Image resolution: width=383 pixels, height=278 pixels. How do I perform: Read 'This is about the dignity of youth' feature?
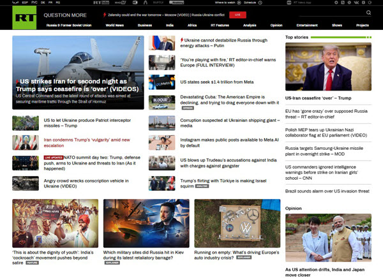[x=53, y=258]
